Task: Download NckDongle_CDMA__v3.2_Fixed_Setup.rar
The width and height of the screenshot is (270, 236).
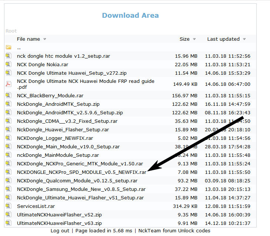Action: click(67, 121)
